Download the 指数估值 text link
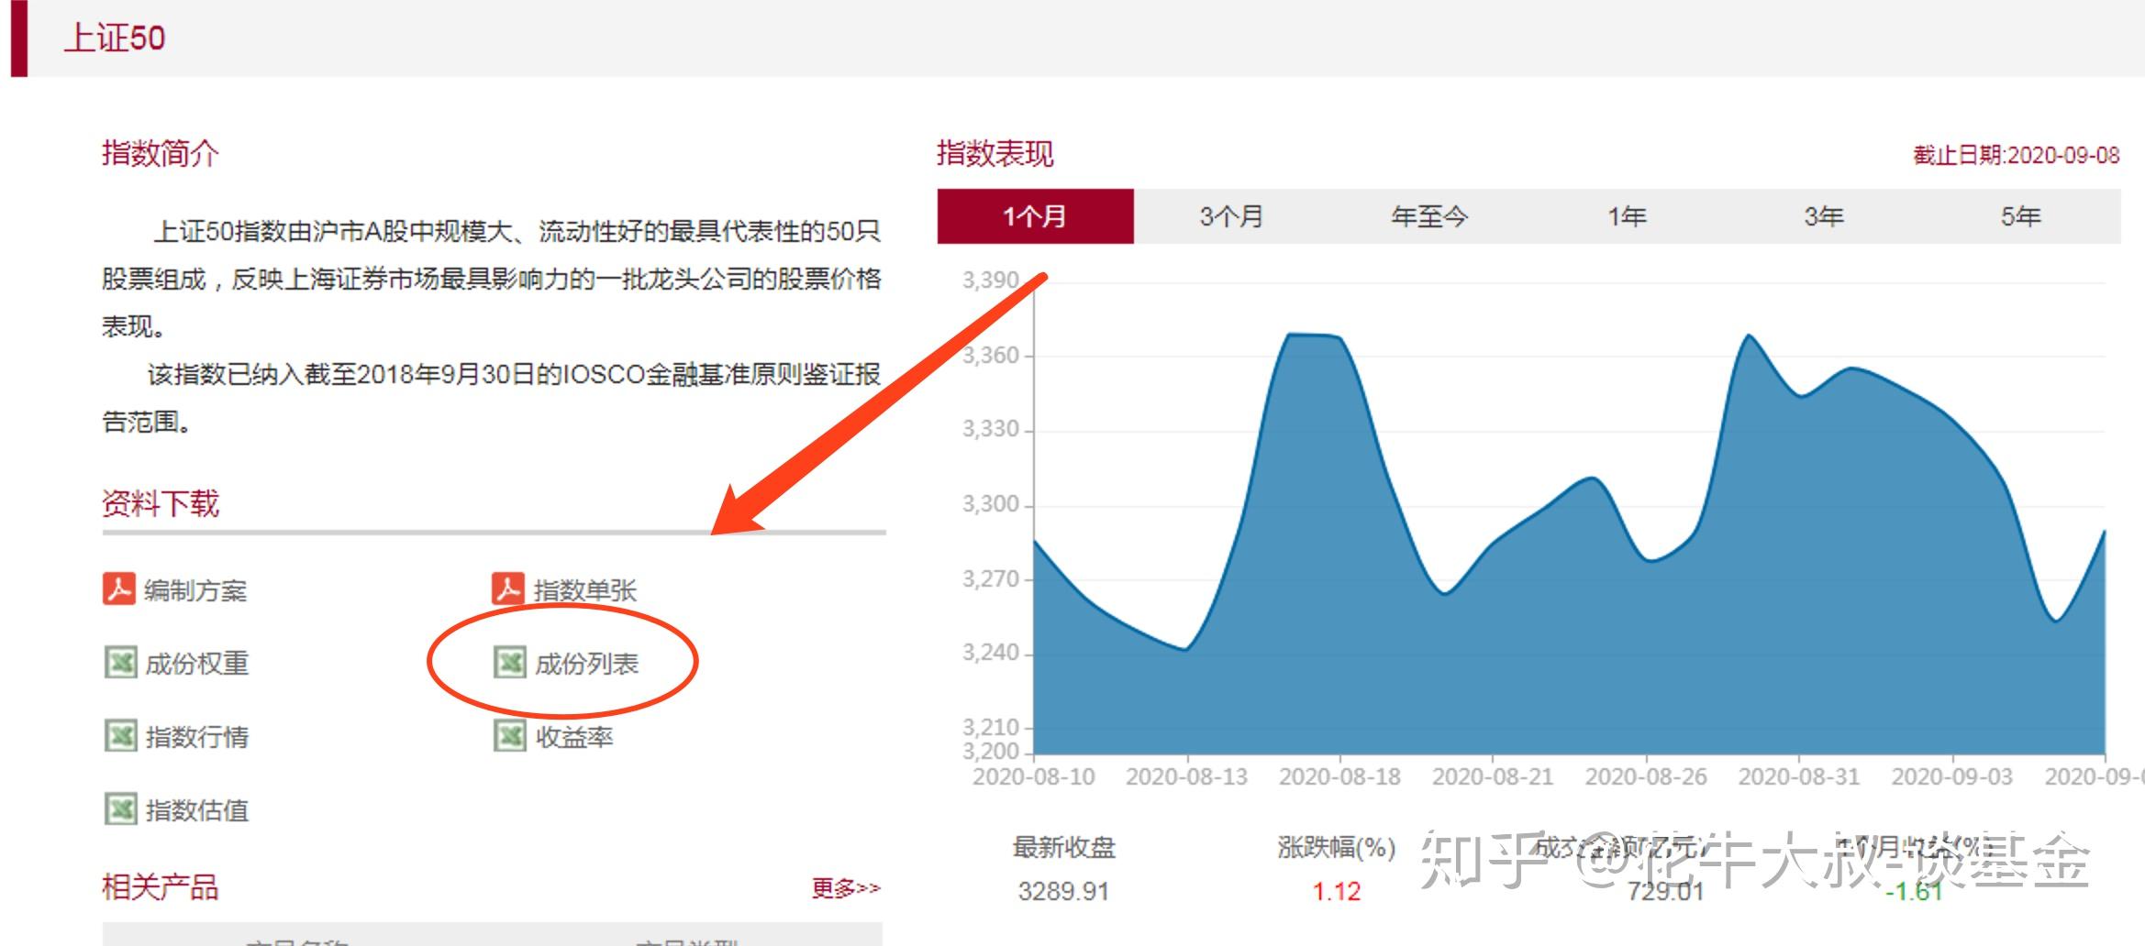This screenshot has width=2145, height=946. click(197, 810)
